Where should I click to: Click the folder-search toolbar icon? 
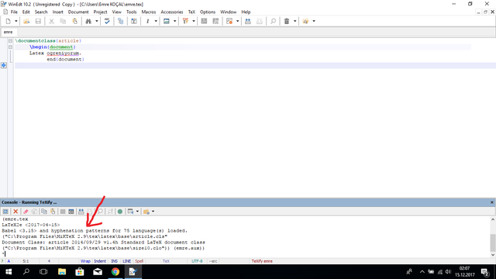(x=305, y=21)
